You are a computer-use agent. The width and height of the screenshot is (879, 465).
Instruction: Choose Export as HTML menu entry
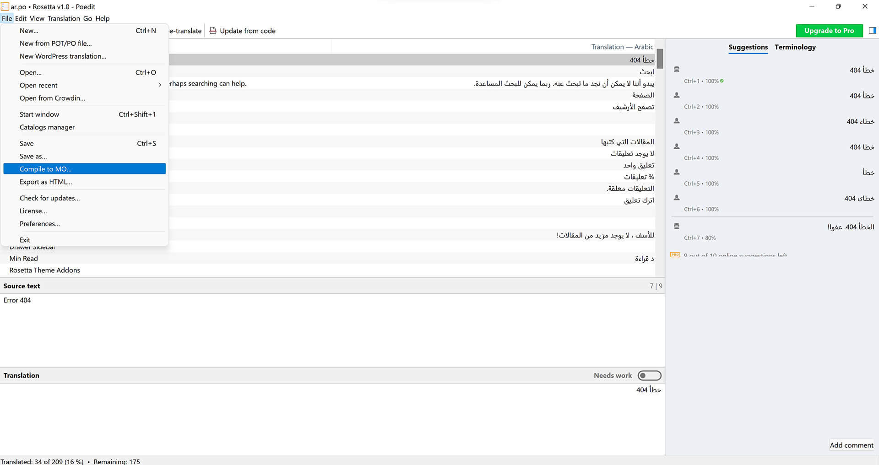46,182
